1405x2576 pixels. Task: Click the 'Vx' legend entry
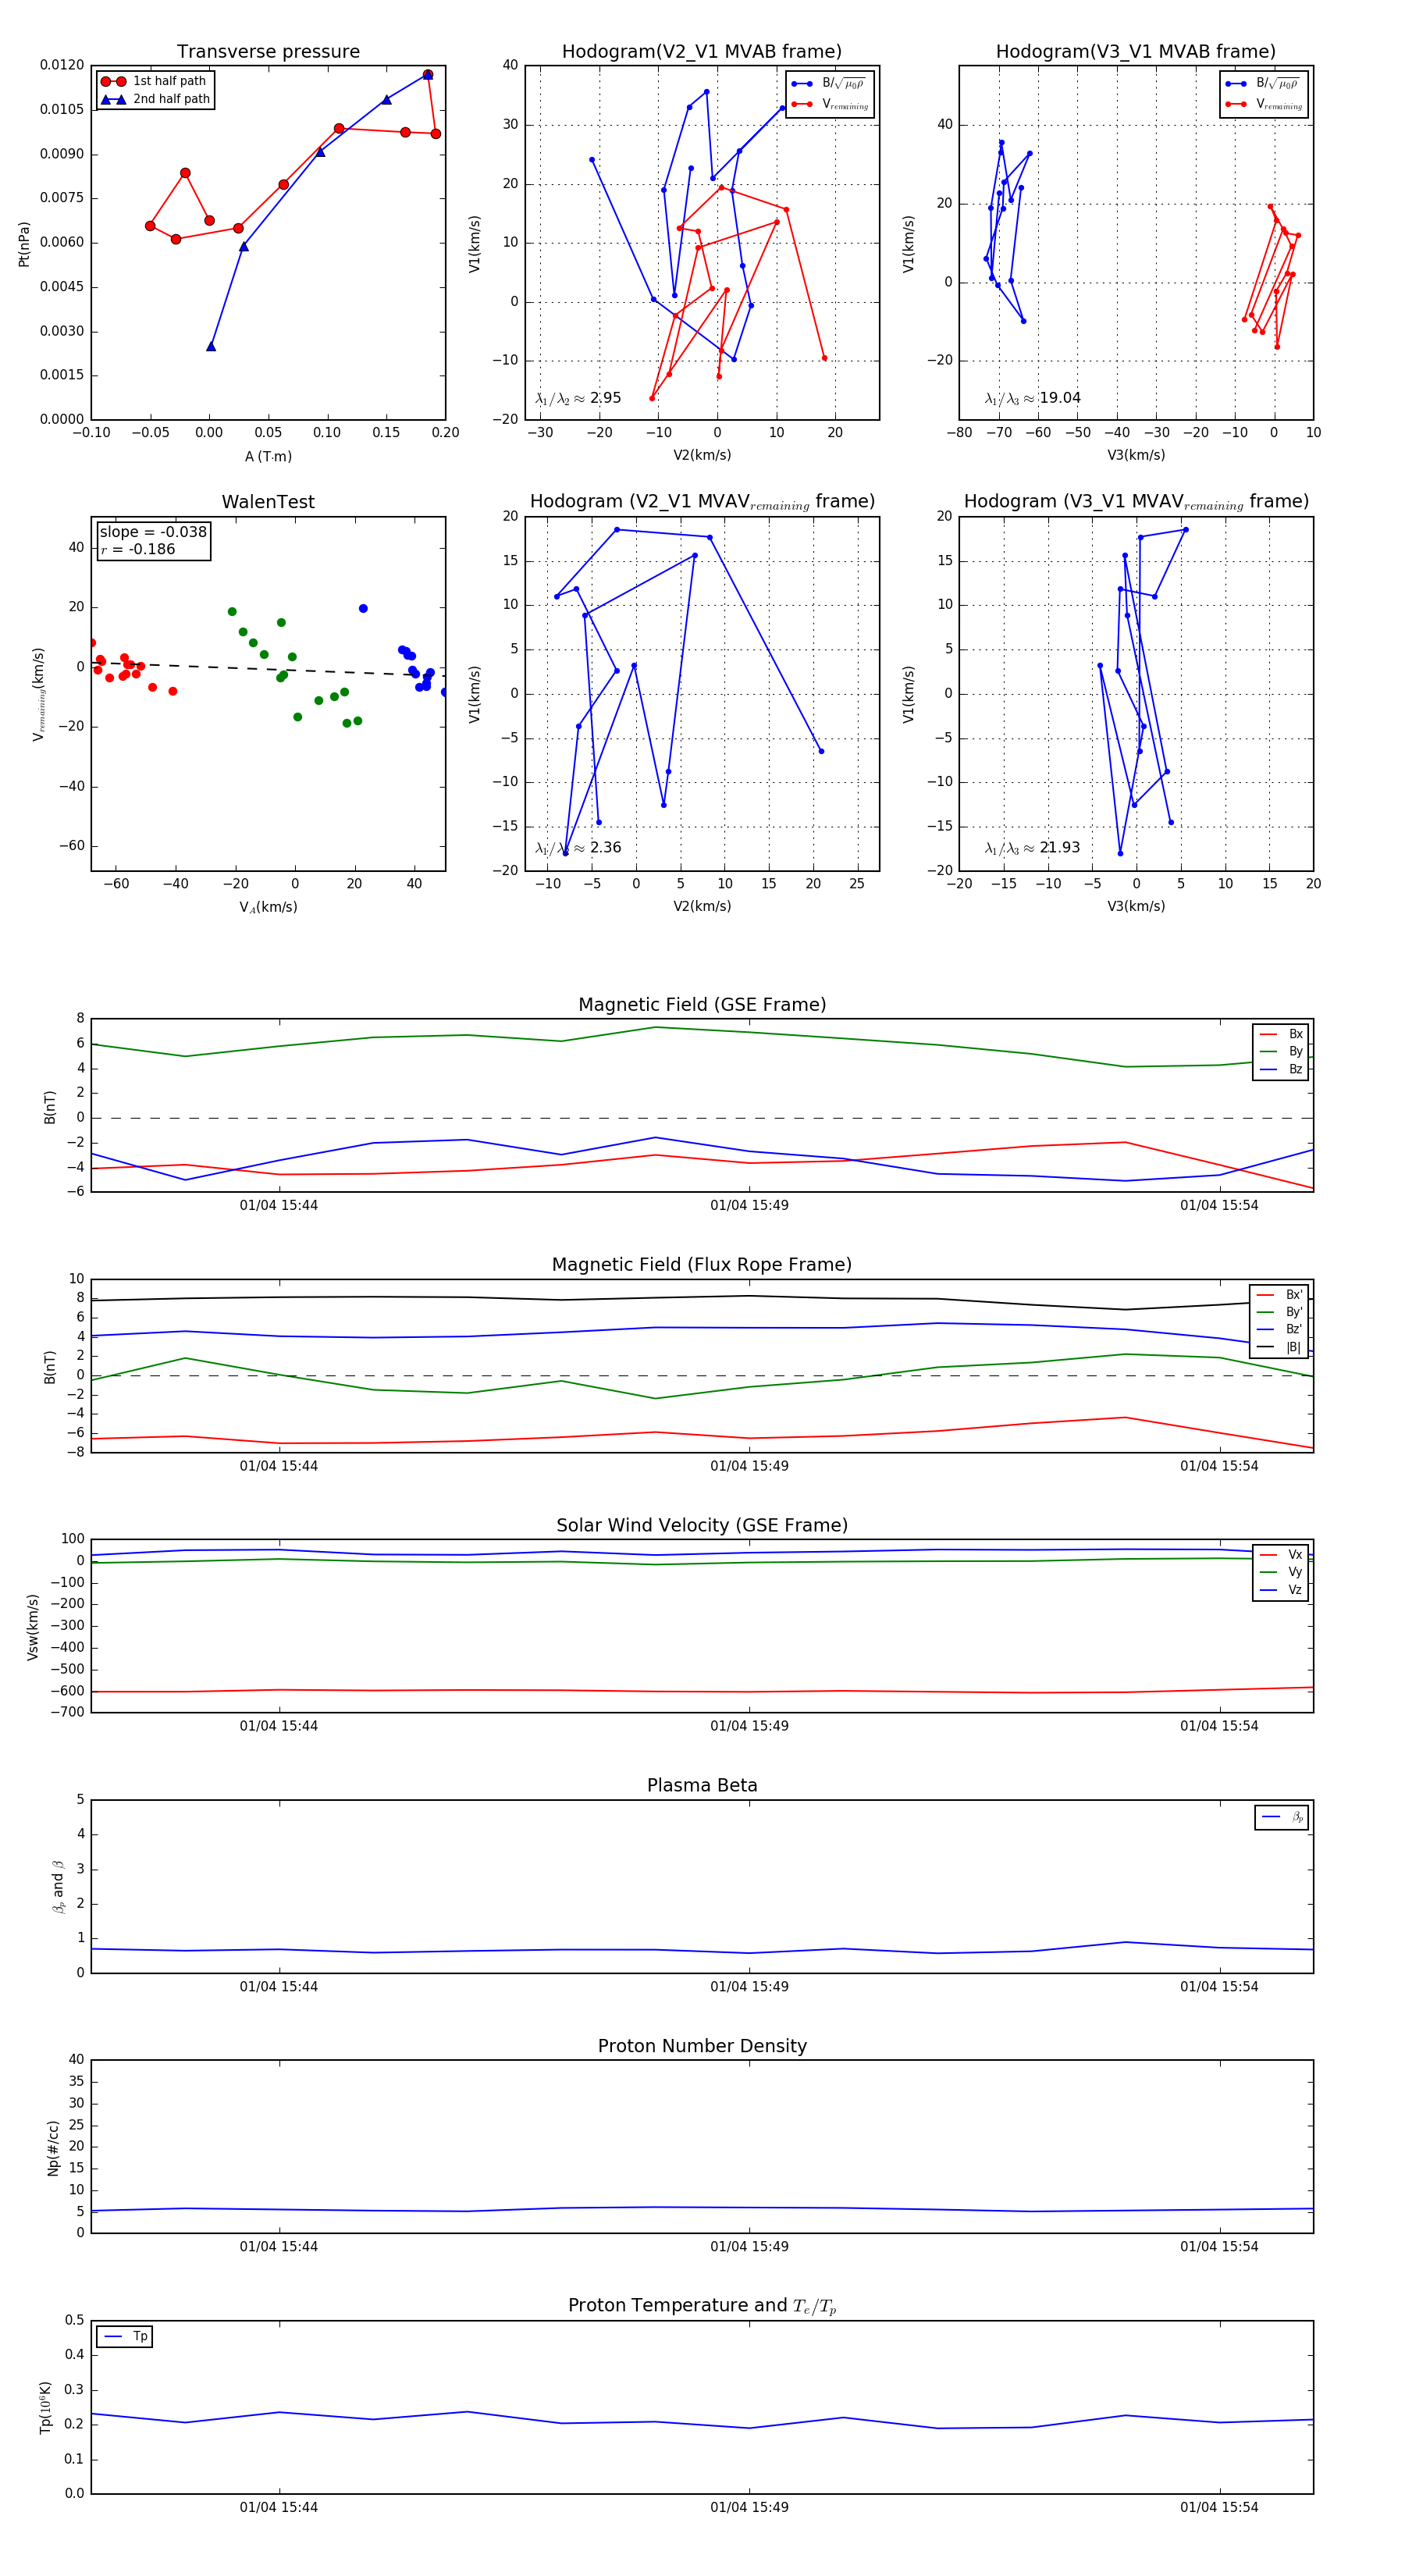[x=1282, y=1555]
